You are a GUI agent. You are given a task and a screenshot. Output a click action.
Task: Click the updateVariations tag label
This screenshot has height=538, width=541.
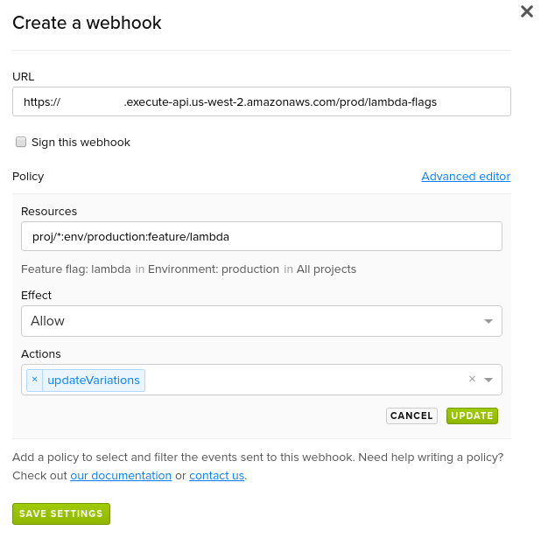94,380
